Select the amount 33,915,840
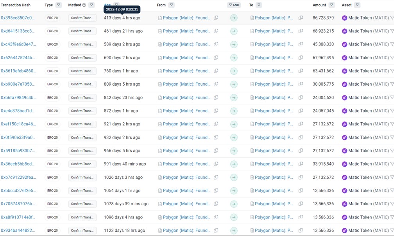The width and height of the screenshot is (394, 236). [323, 164]
